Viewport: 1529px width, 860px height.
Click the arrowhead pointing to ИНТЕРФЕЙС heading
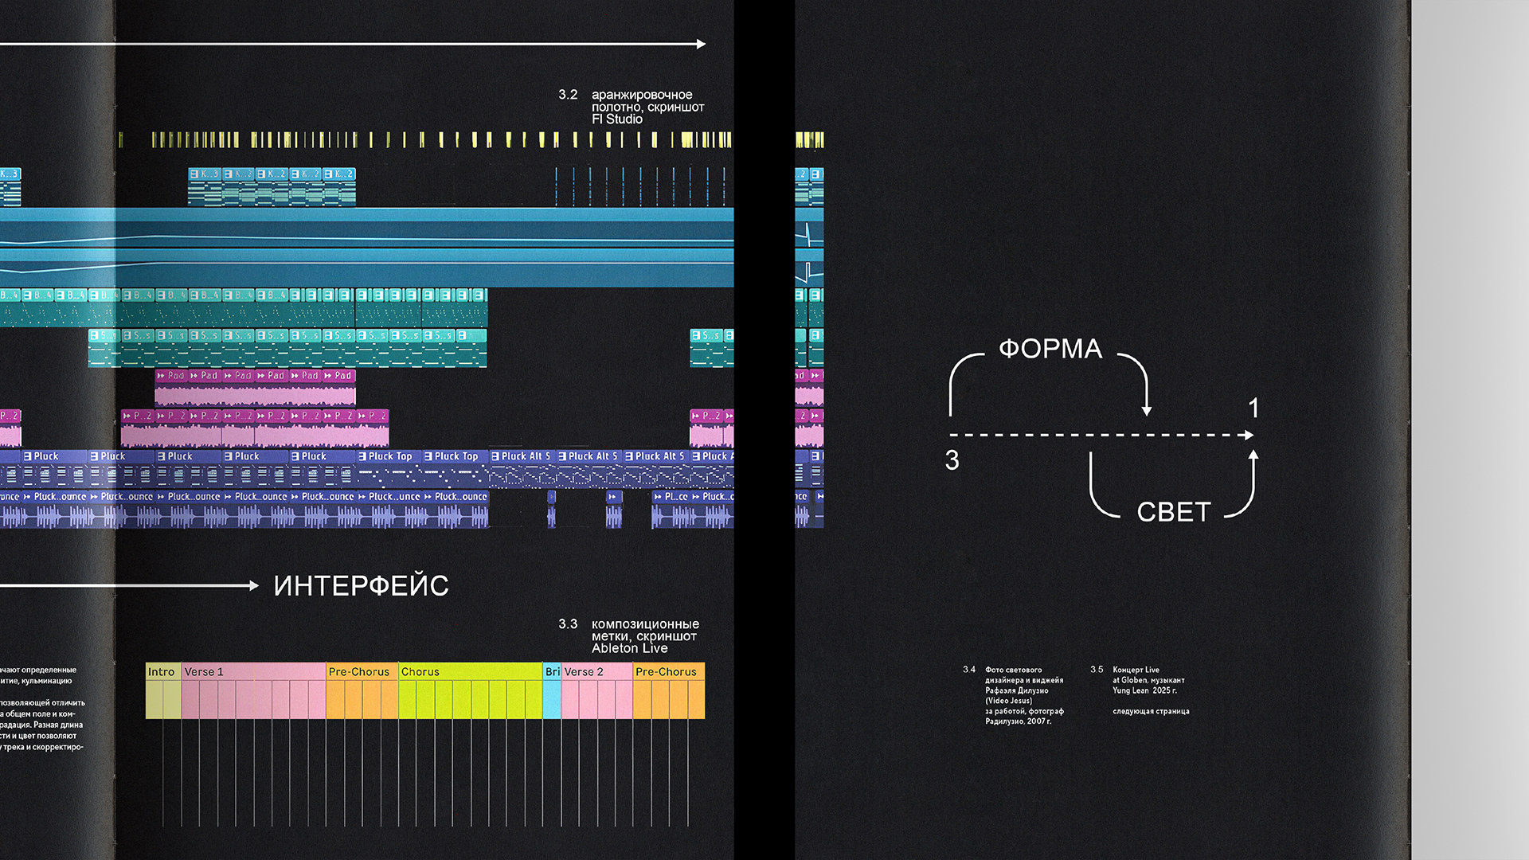[x=254, y=585]
